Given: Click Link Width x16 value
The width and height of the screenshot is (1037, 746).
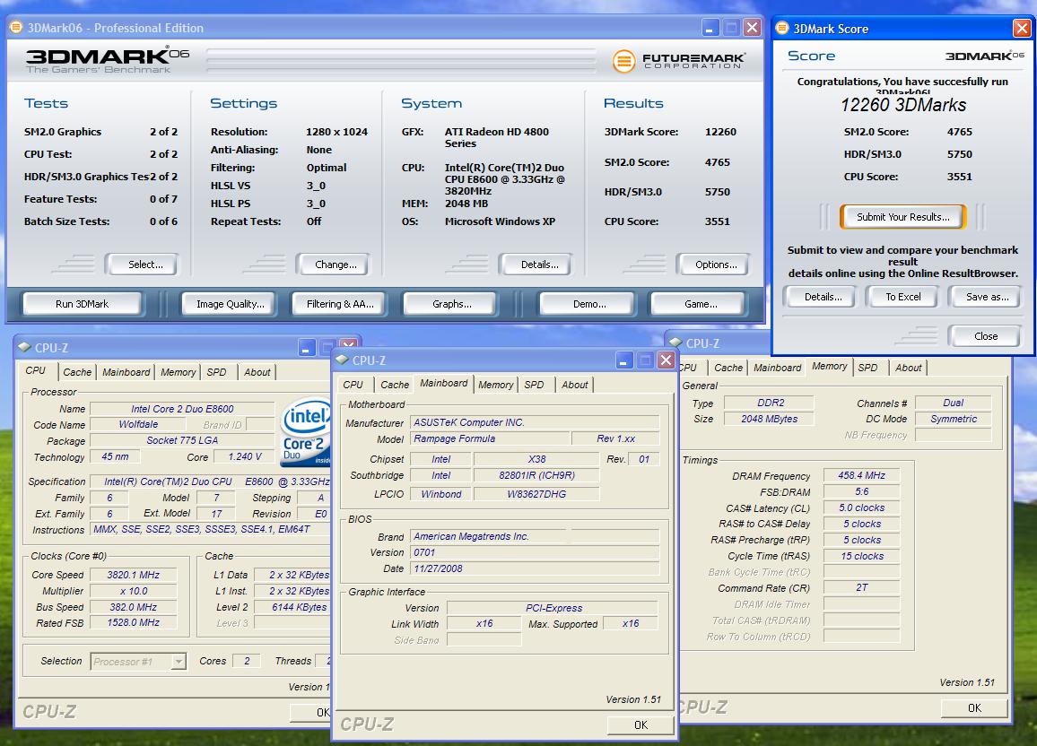Looking at the screenshot, I should click(x=484, y=623).
